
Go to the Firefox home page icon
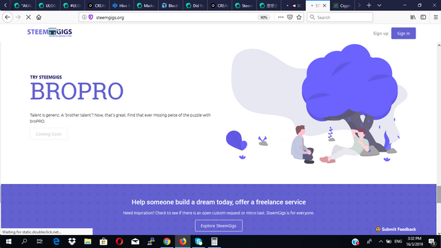39,17
